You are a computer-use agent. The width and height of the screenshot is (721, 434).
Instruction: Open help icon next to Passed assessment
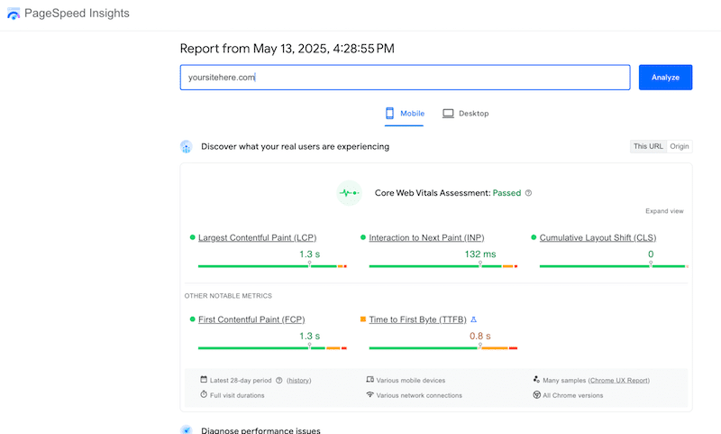[x=528, y=193]
